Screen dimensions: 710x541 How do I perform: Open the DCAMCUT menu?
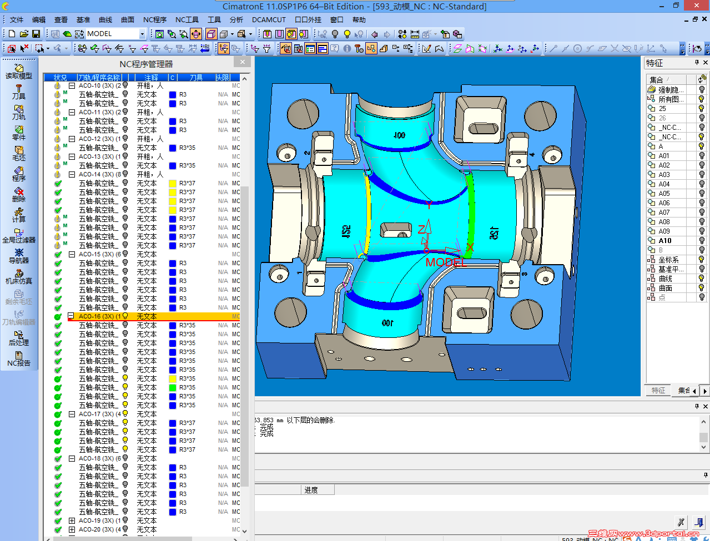tap(269, 19)
